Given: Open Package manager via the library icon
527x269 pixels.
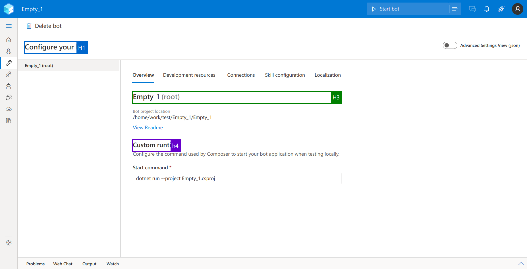Looking at the screenshot, I should pos(9,120).
